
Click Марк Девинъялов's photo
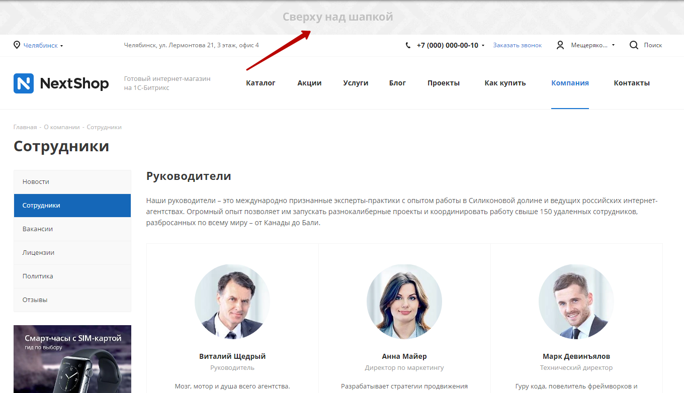point(576,302)
